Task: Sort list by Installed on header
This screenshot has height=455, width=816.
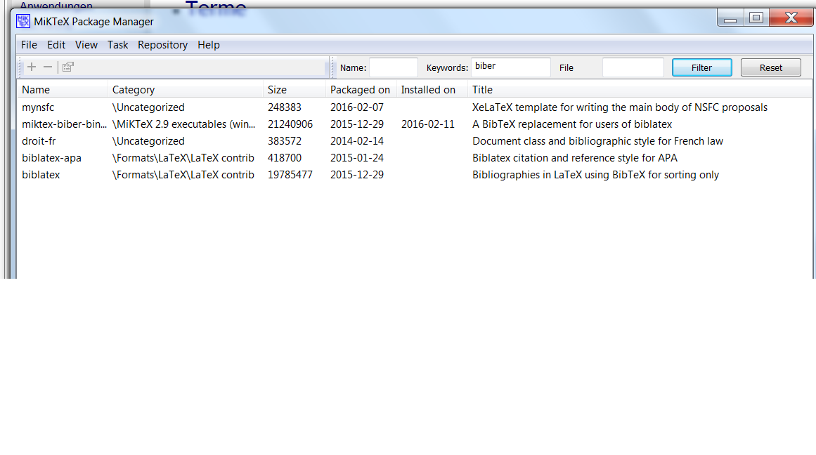Action: pyautogui.click(x=428, y=90)
